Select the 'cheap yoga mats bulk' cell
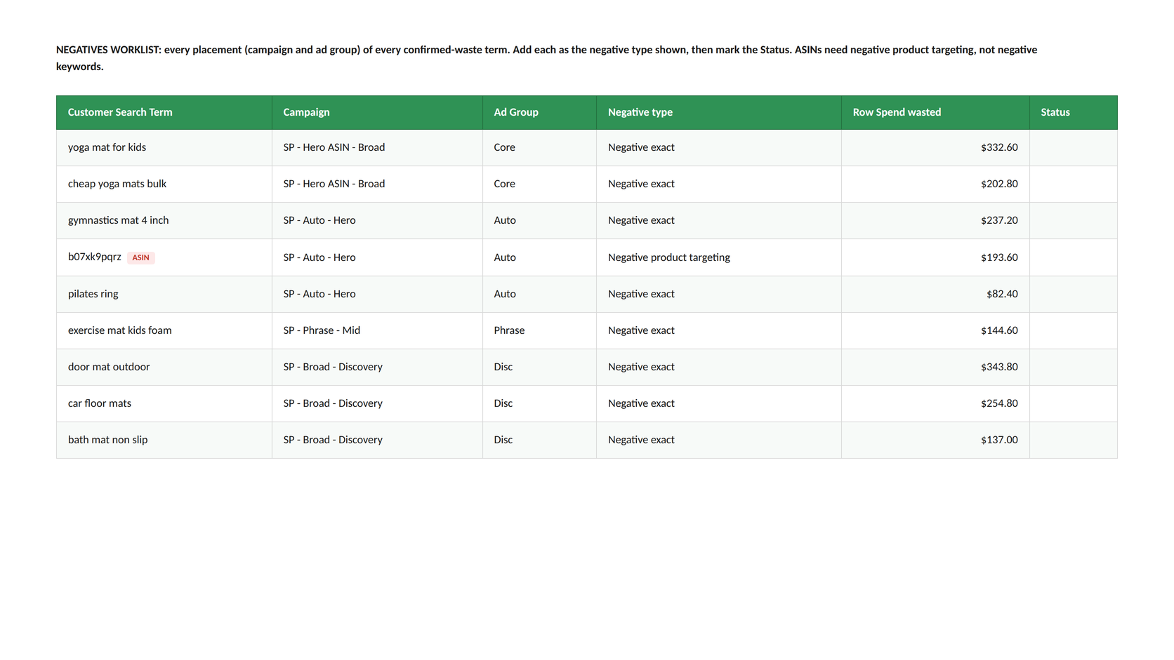Viewport: 1174px width, 660px height. [x=164, y=184]
